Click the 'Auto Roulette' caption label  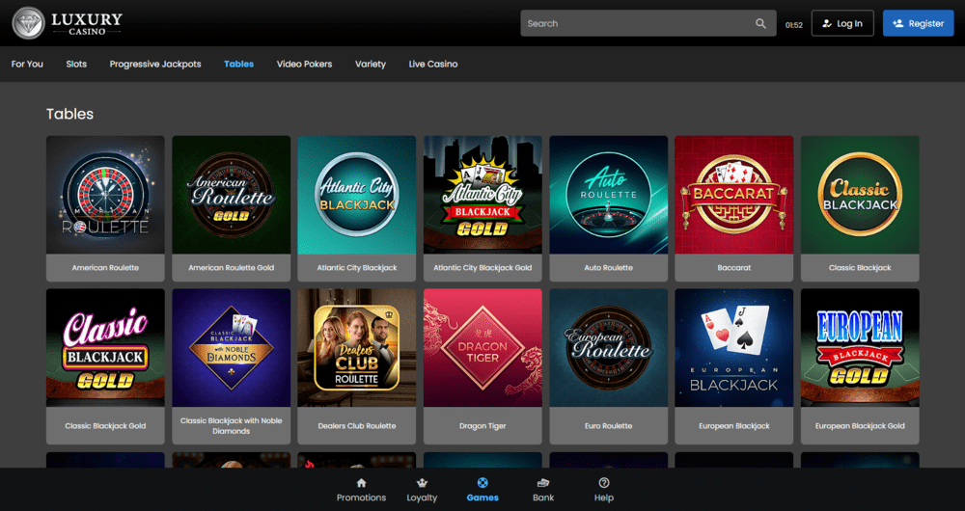[609, 267]
